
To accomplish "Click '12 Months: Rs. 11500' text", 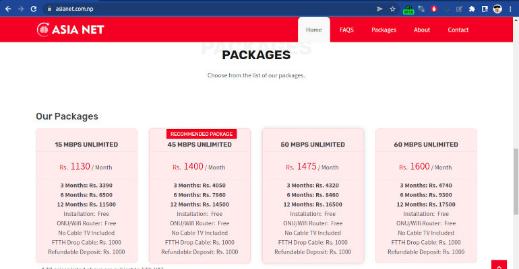I will pos(86,204).
